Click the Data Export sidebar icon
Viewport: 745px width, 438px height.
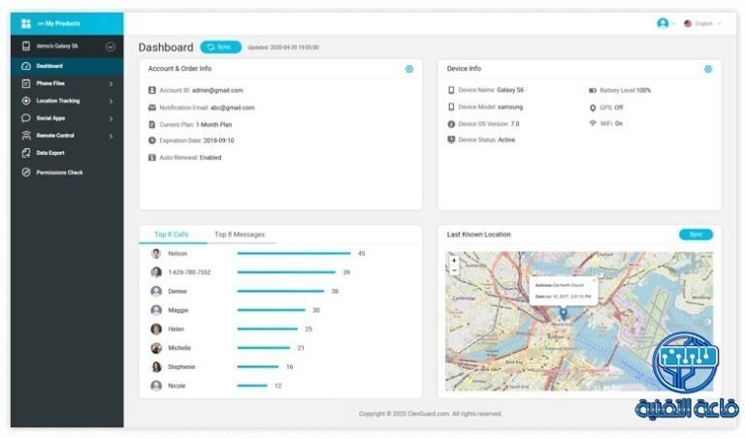point(26,153)
